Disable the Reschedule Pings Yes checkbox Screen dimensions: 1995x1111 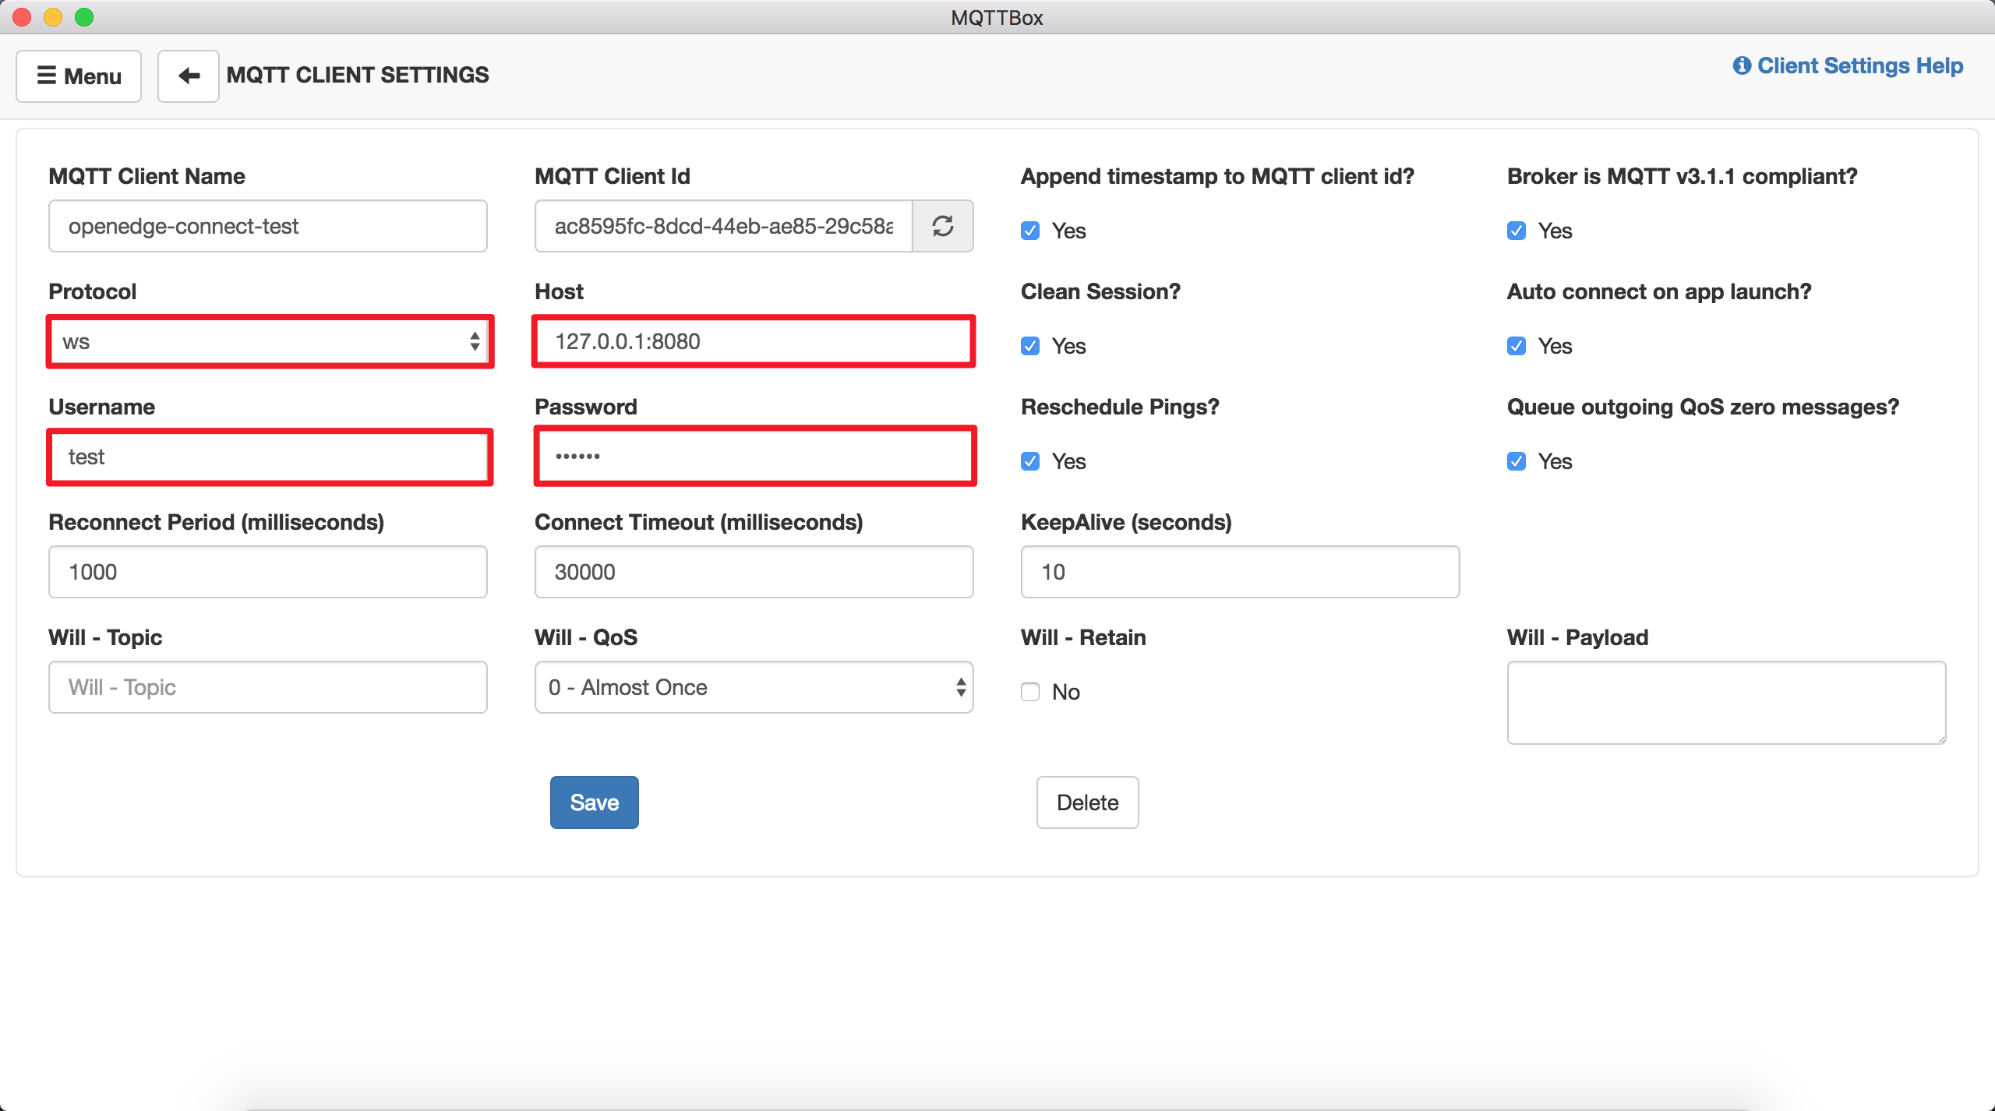coord(1032,461)
